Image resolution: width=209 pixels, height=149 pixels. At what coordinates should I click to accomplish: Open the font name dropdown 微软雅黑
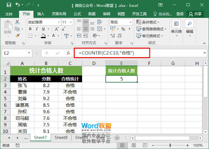(x=59, y=22)
